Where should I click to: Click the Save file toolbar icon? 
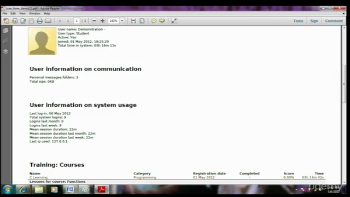[x=32, y=21]
